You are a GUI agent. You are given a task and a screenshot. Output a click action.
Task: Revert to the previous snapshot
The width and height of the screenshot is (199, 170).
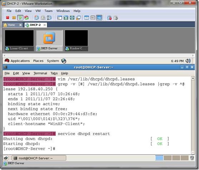[x=43, y=17]
